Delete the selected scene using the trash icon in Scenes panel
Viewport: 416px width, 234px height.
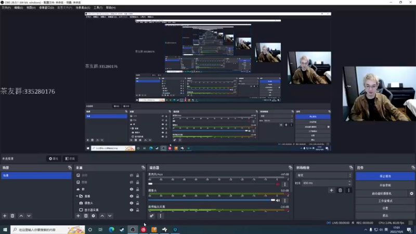click(x=12, y=216)
